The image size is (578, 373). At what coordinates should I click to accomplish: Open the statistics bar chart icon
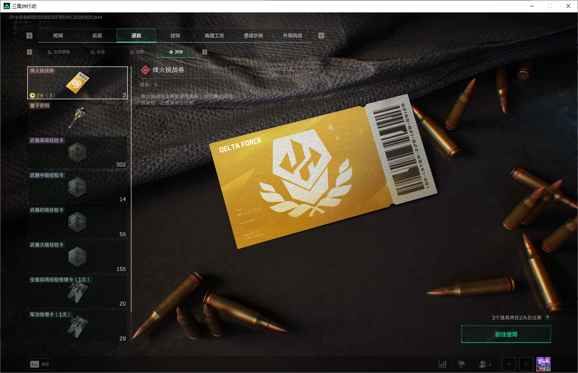(443, 364)
